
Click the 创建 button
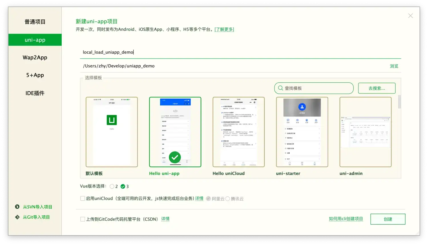tap(388, 219)
